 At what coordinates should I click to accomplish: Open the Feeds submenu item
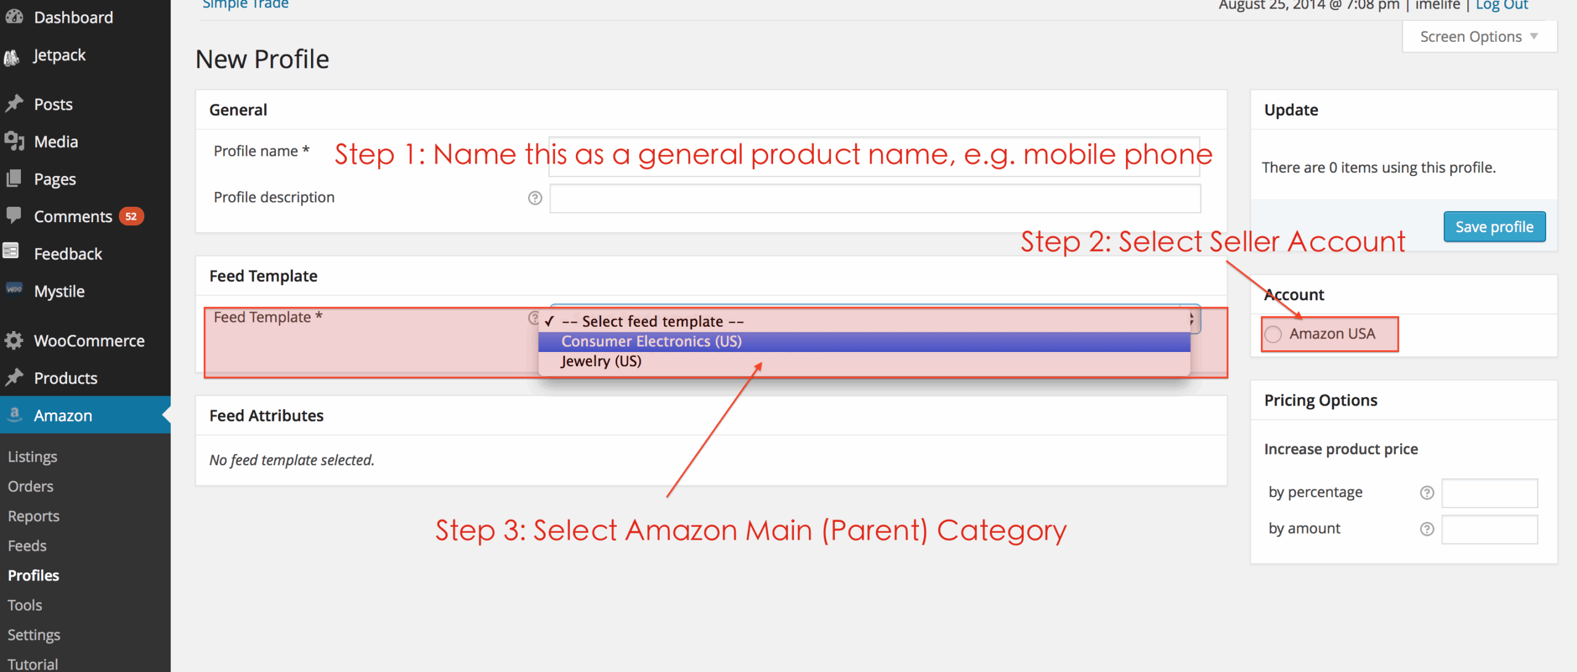pyautogui.click(x=27, y=546)
